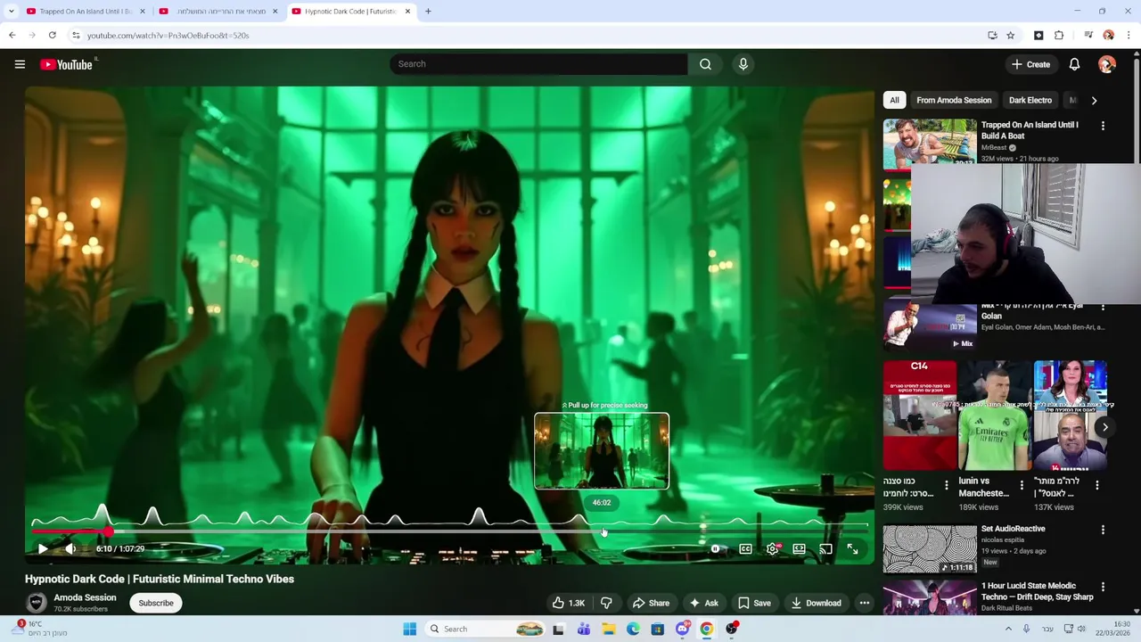Click the Amoda Session channel name
1141x642 pixels.
point(85,597)
